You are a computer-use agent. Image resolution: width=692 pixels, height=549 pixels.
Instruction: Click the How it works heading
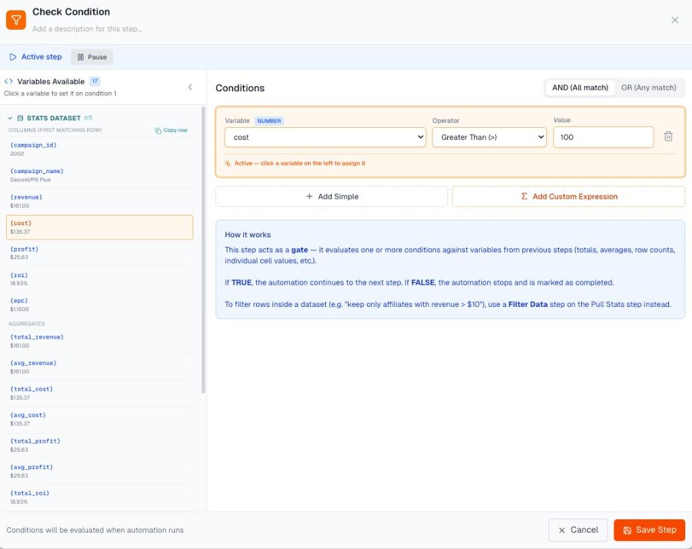[247, 235]
